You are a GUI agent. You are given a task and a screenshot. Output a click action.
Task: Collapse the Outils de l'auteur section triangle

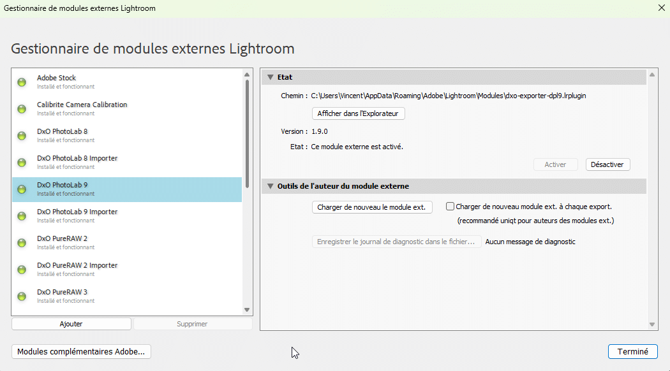(270, 187)
